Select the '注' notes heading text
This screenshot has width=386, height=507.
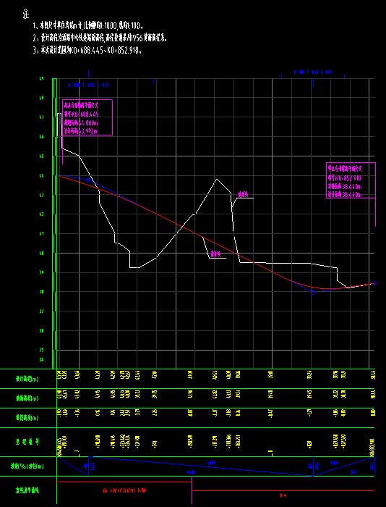(26, 14)
